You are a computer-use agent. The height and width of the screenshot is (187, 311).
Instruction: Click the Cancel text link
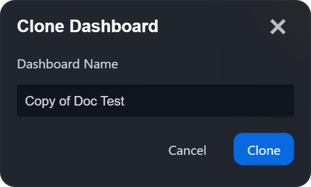point(187,150)
